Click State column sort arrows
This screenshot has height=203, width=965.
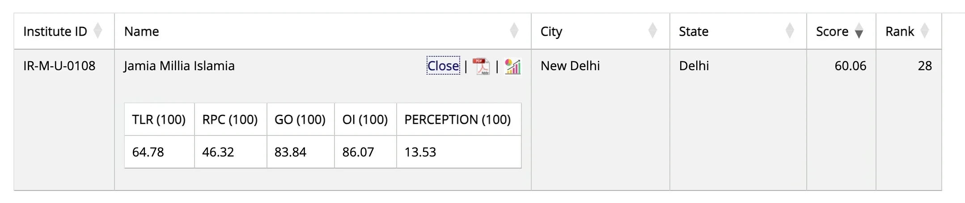pyautogui.click(x=790, y=31)
